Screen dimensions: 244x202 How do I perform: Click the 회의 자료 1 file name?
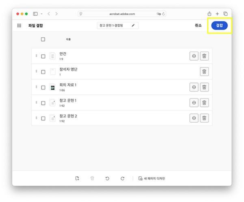pos(68,85)
